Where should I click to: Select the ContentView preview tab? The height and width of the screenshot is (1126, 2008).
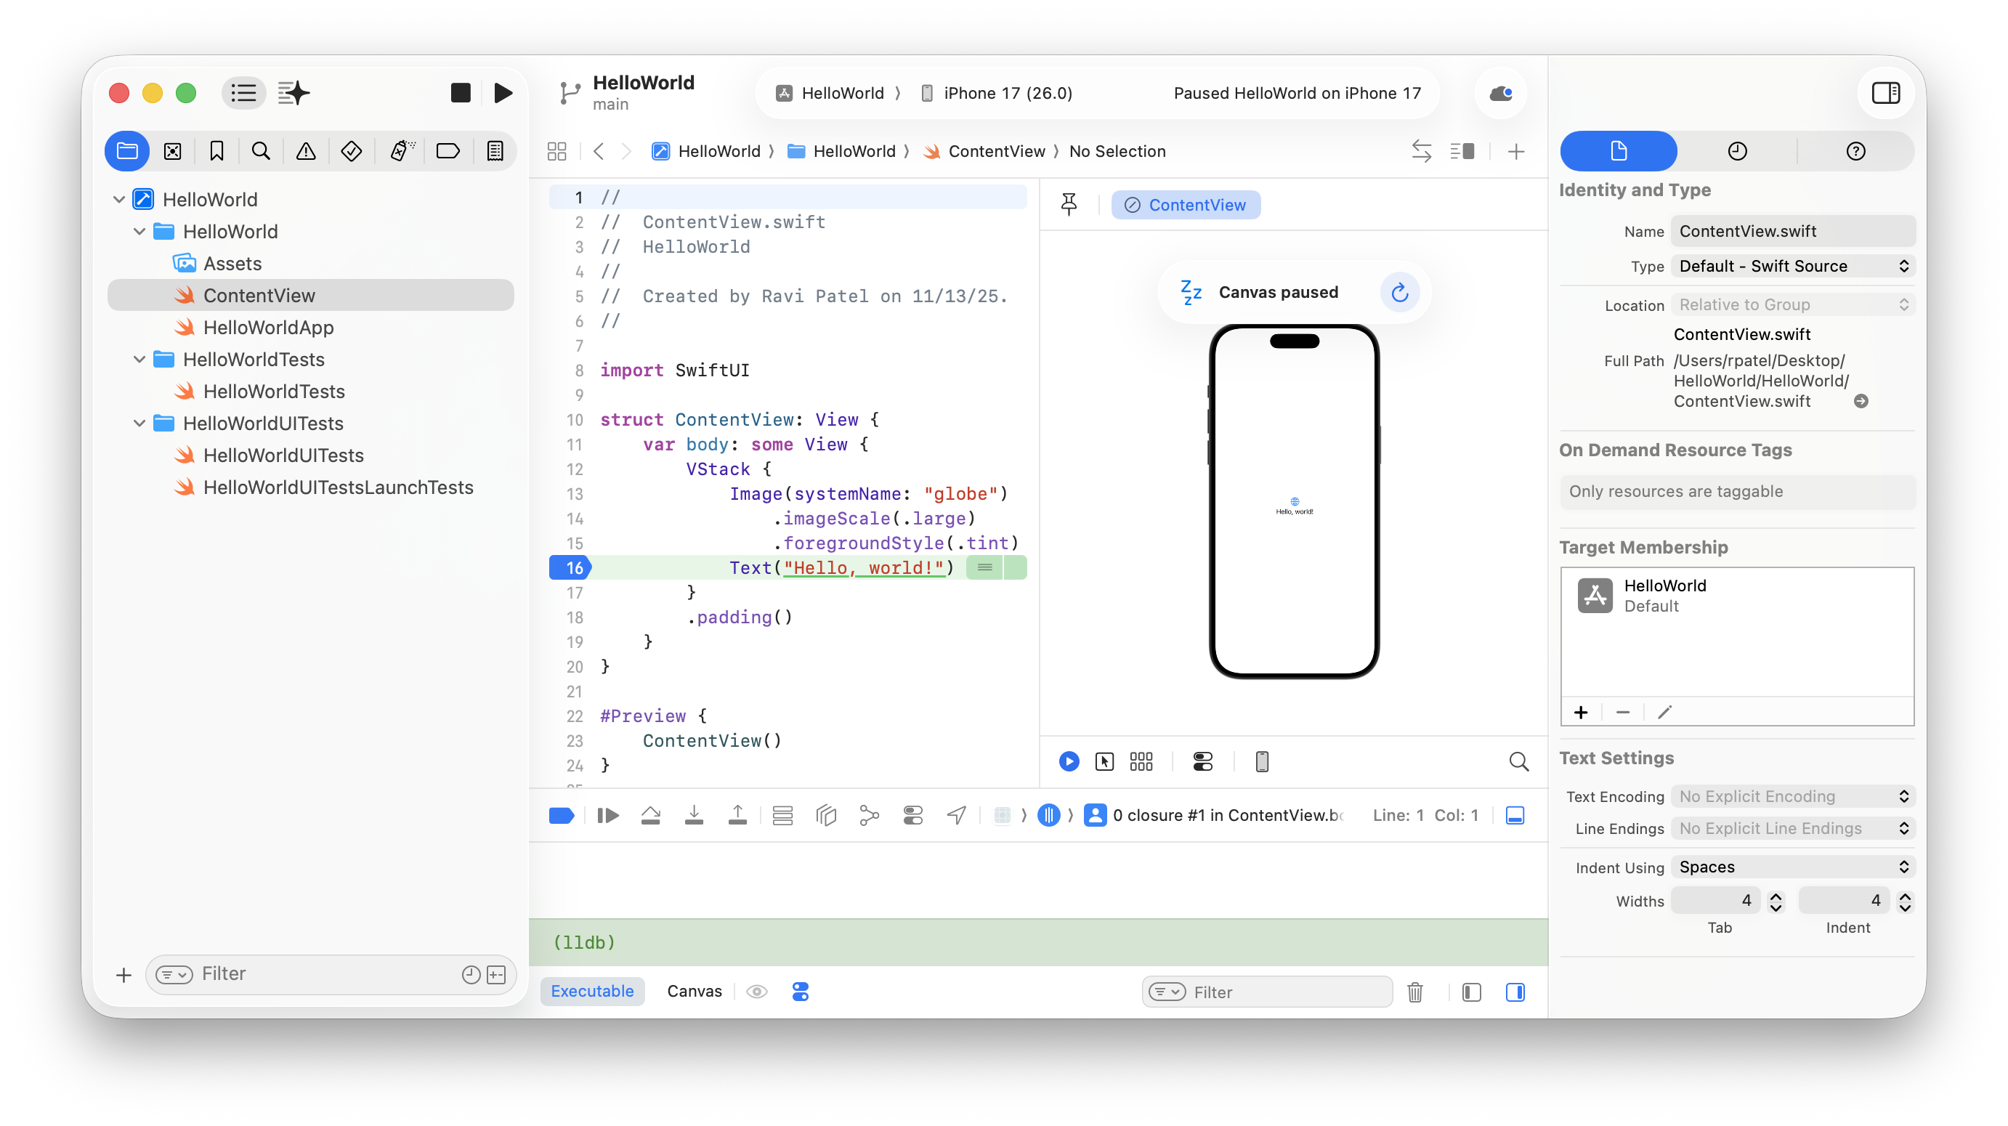click(x=1185, y=205)
